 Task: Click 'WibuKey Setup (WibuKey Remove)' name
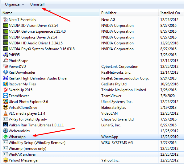[37, 143]
